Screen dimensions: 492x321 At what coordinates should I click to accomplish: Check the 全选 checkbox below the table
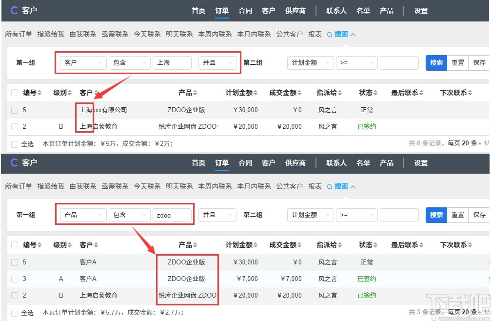coord(14,143)
